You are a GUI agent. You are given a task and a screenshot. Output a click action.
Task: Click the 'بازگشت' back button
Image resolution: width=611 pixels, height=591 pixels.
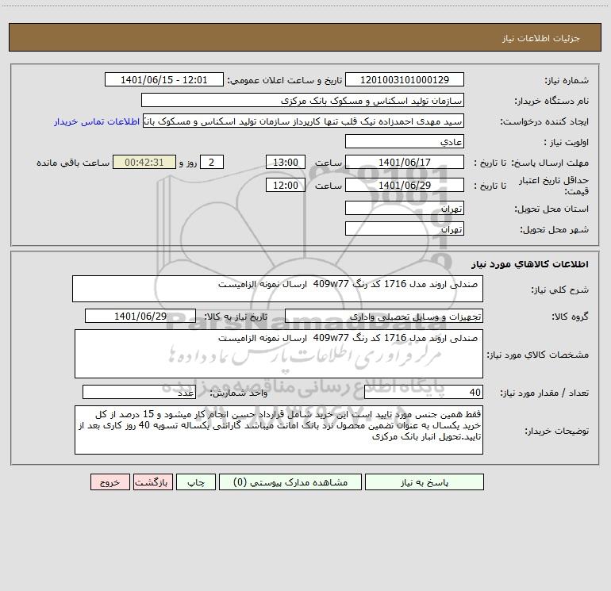(152, 482)
